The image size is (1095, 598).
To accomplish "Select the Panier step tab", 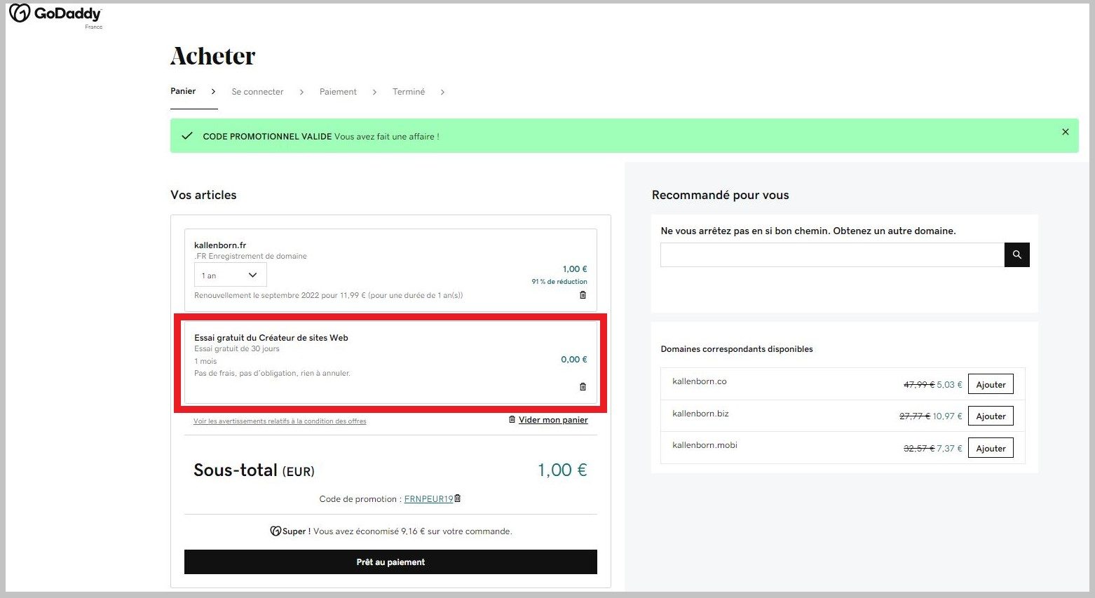I will 183,91.
